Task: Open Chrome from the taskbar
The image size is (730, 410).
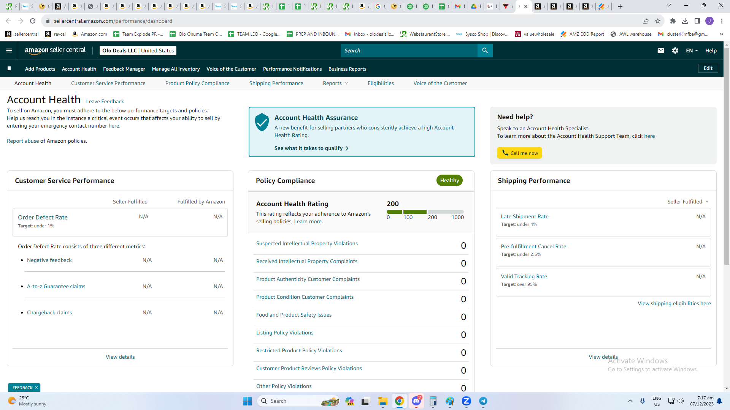Action: tap(399, 401)
